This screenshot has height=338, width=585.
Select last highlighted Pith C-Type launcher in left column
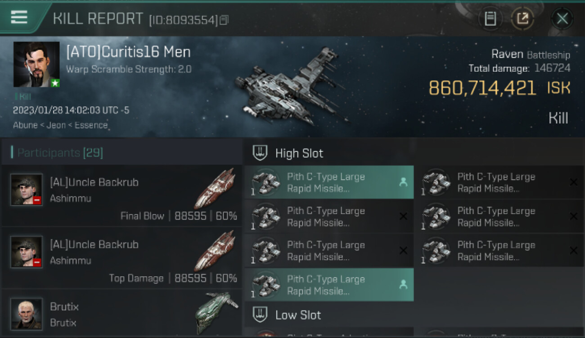pos(329,285)
